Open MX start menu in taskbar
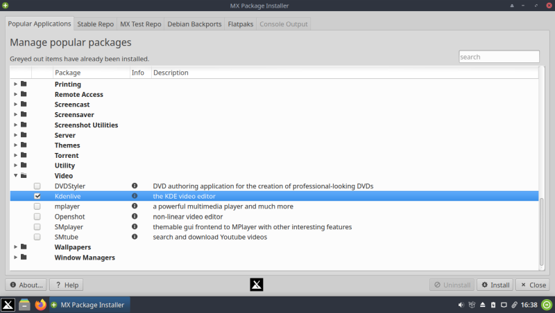The height and width of the screenshot is (313, 555). point(8,305)
